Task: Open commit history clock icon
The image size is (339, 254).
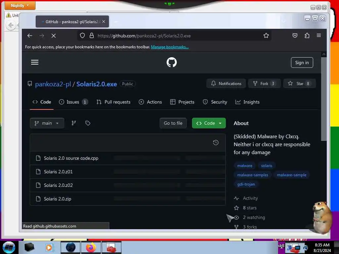Action: click(216, 143)
